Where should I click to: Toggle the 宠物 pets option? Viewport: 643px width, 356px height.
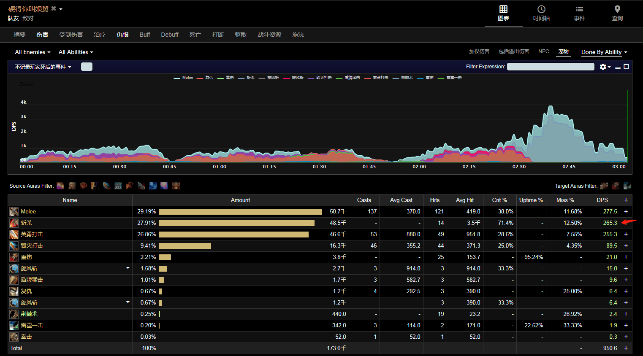point(564,51)
